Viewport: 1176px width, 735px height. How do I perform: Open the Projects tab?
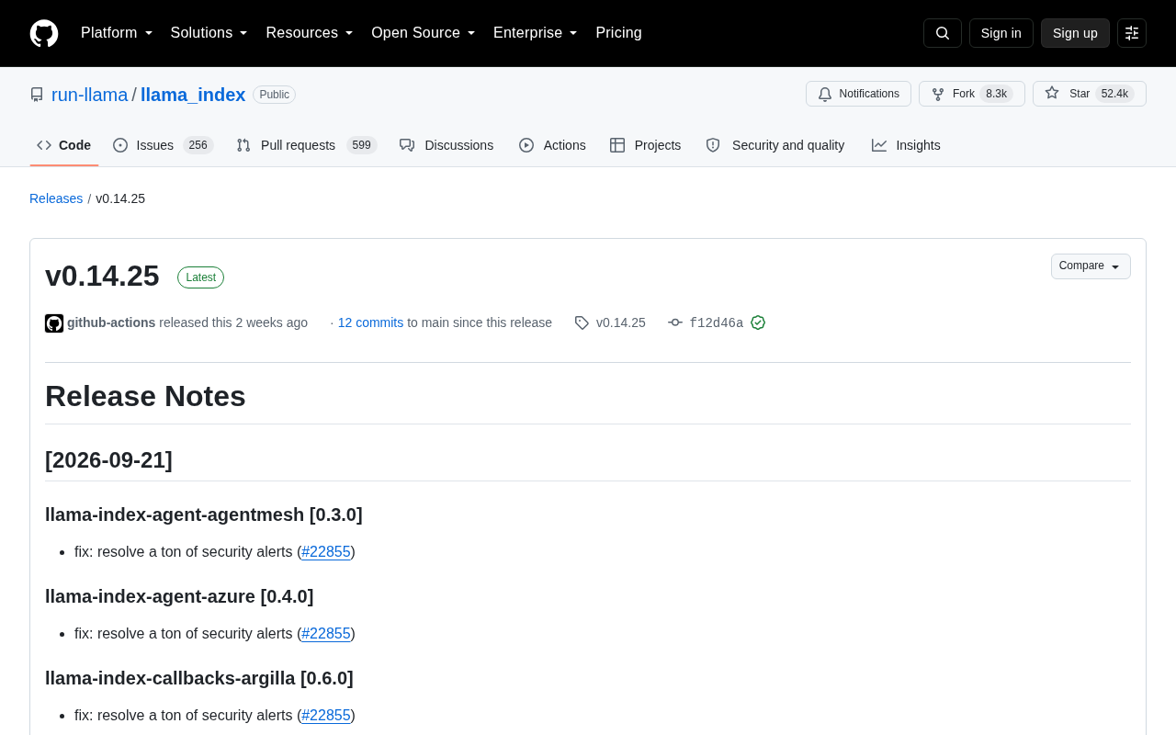coord(645,145)
